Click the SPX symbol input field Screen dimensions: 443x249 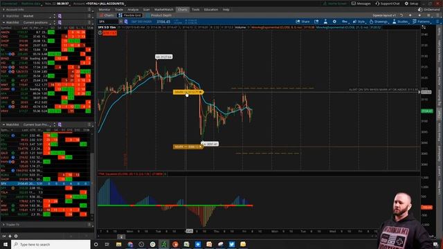click(x=108, y=21)
